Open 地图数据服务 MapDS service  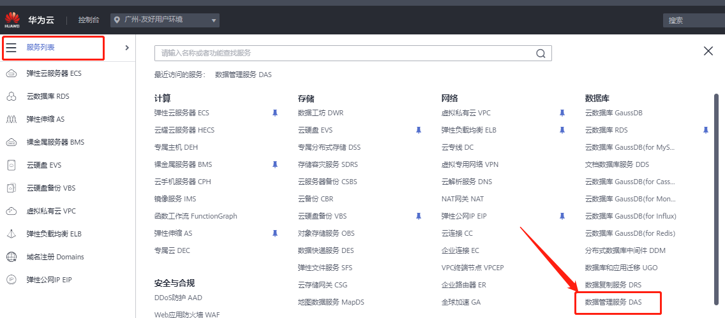[x=331, y=302]
